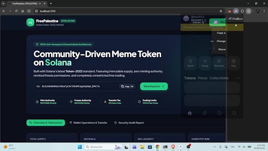Open the browser profile avatar
The image size is (268, 151).
pos(258,11)
